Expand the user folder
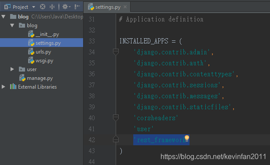Image resolution: width=270 pixels, height=165 pixels. (12, 69)
